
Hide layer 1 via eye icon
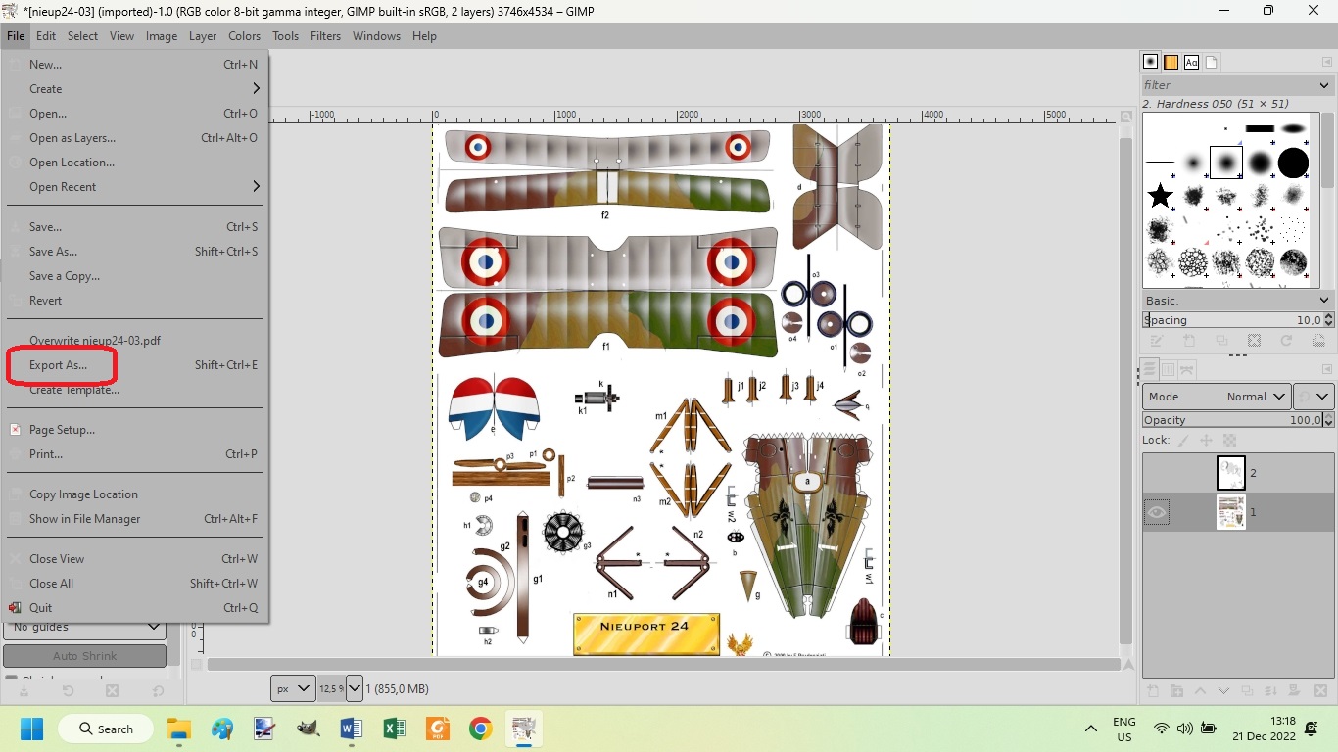point(1157,512)
